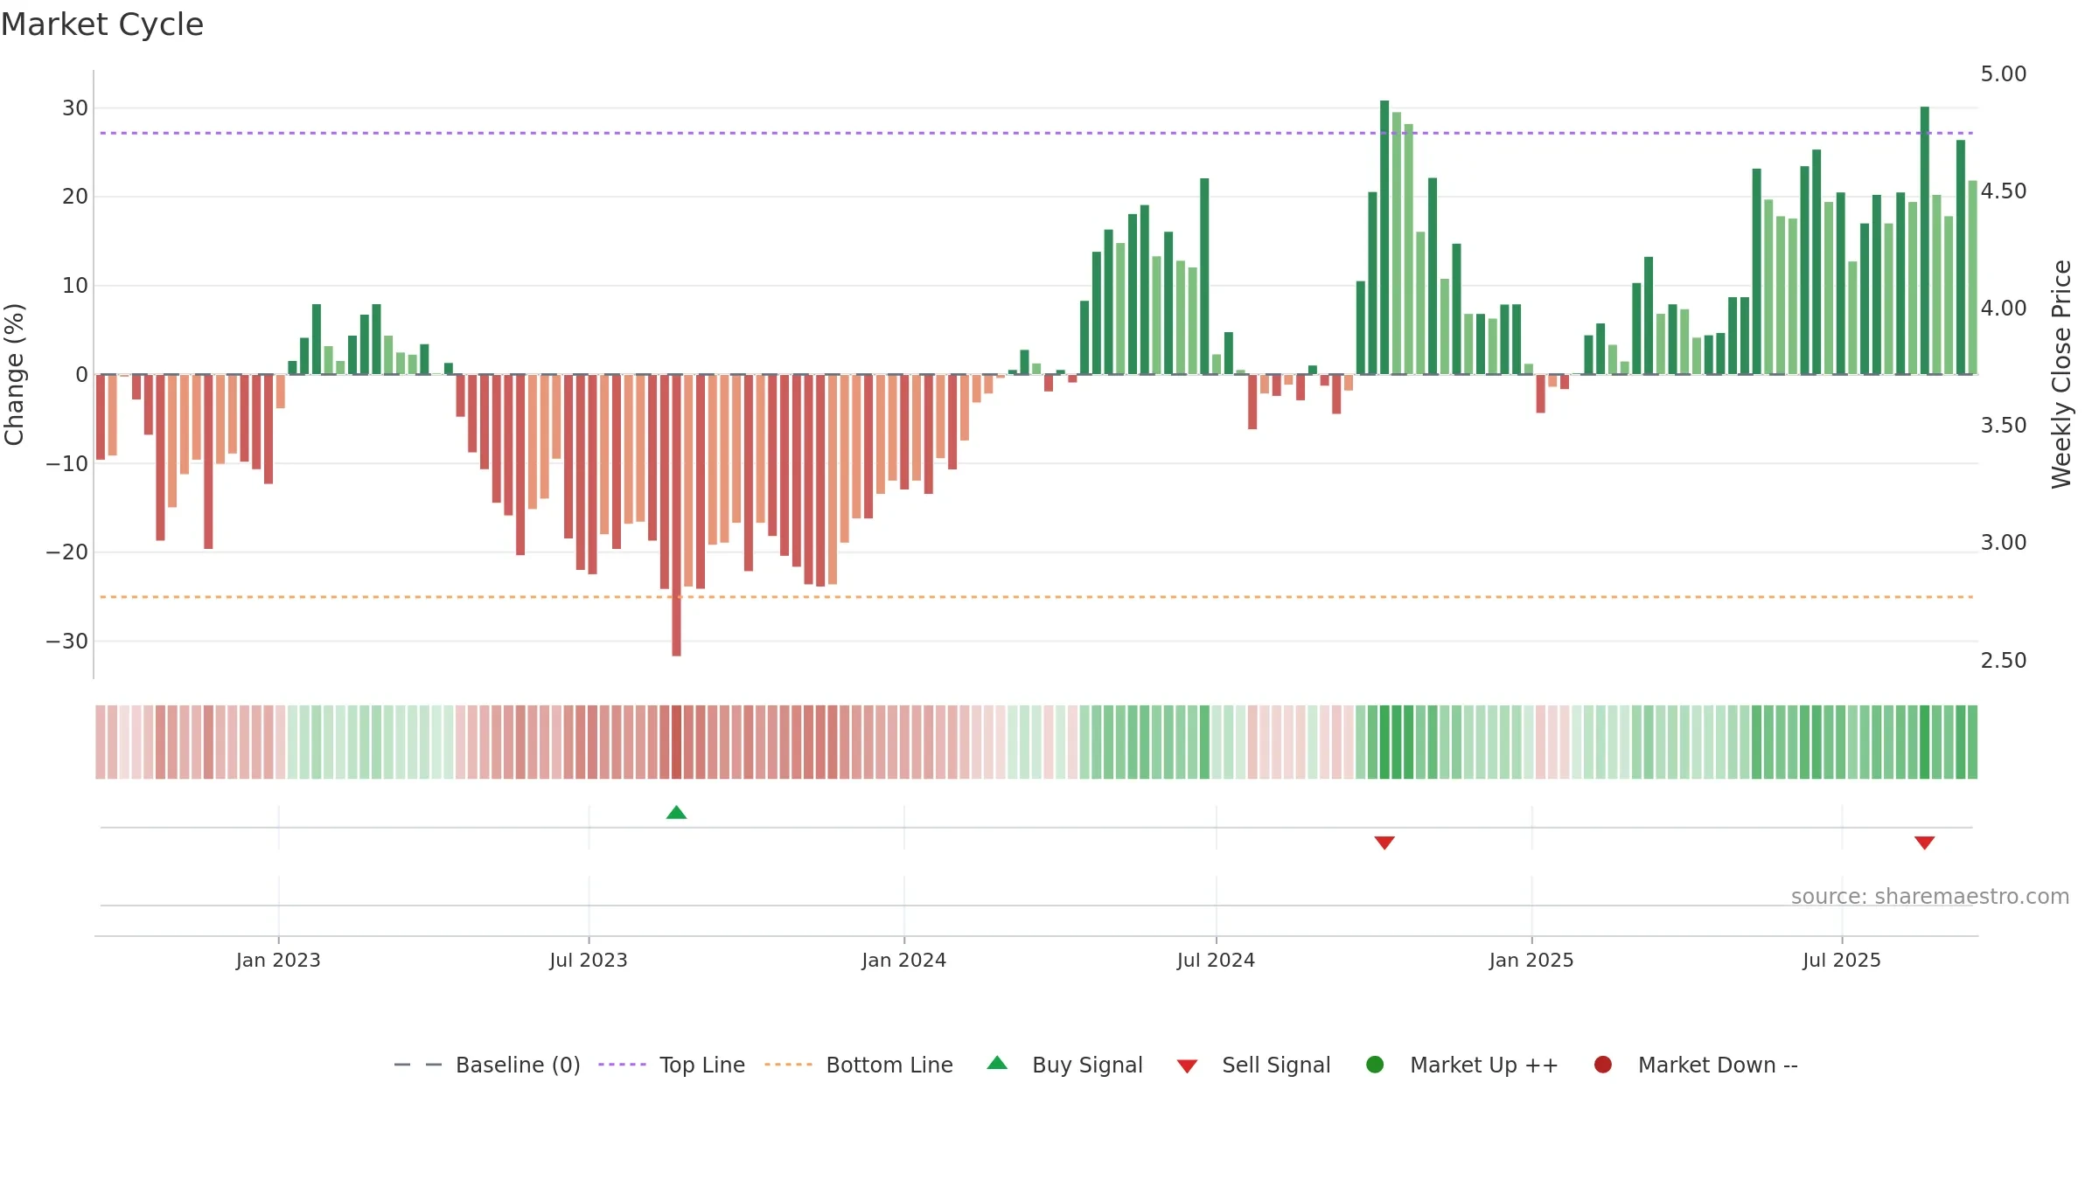
Task: Toggle the Bottom Line legend entry
Action: [859, 1065]
